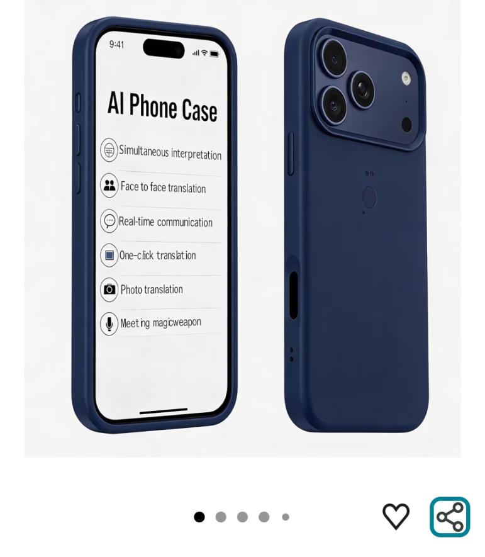Switch to the fourth image dot
The width and height of the screenshot is (485, 557).
click(x=264, y=517)
